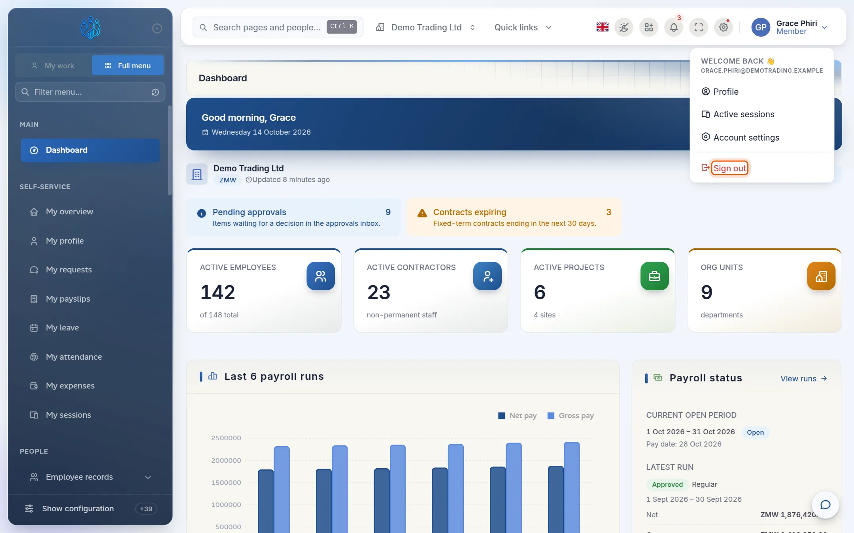
Task: Click the Active Projects briefcase icon
Action: [x=655, y=276]
